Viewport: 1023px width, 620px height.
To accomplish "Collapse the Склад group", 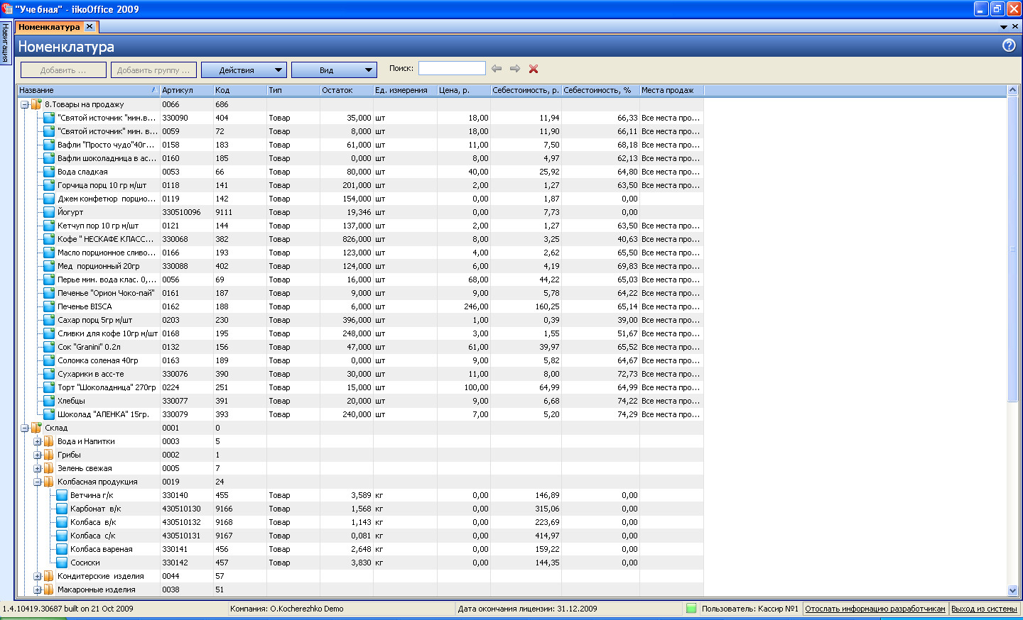I will (25, 428).
